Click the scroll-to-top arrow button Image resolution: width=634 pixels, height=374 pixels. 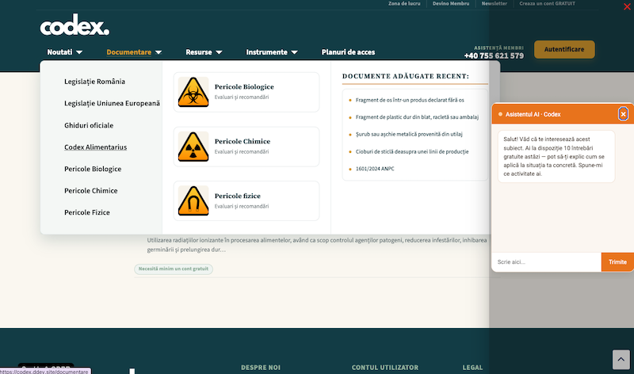pyautogui.click(x=621, y=360)
